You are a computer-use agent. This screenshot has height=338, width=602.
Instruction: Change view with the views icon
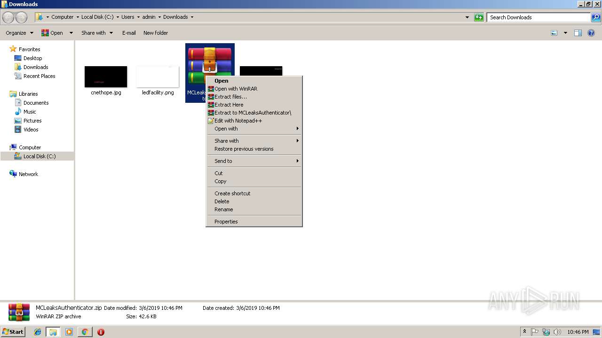(554, 33)
